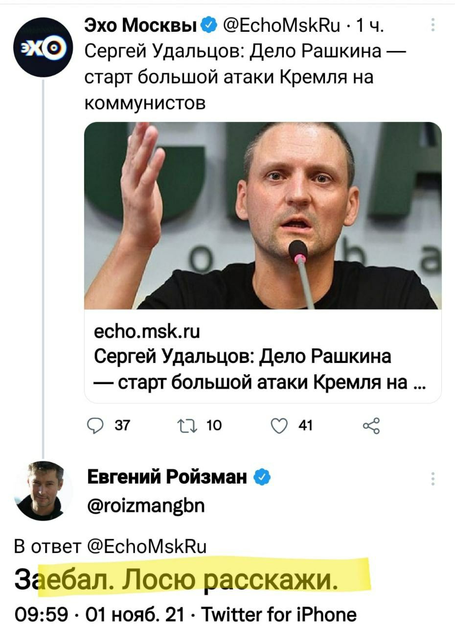Open Евгений Ройзман avatar photo
455x627 pixels.
coord(43,490)
